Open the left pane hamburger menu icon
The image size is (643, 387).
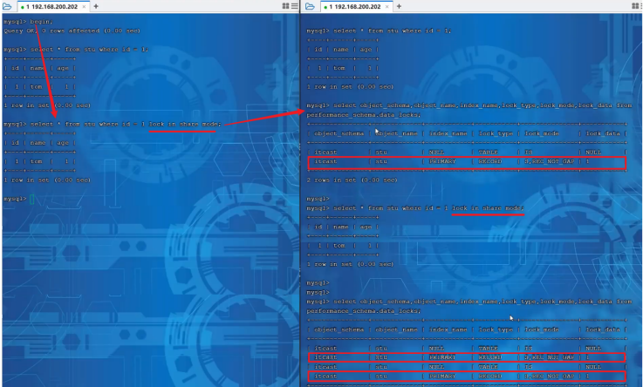(294, 6)
